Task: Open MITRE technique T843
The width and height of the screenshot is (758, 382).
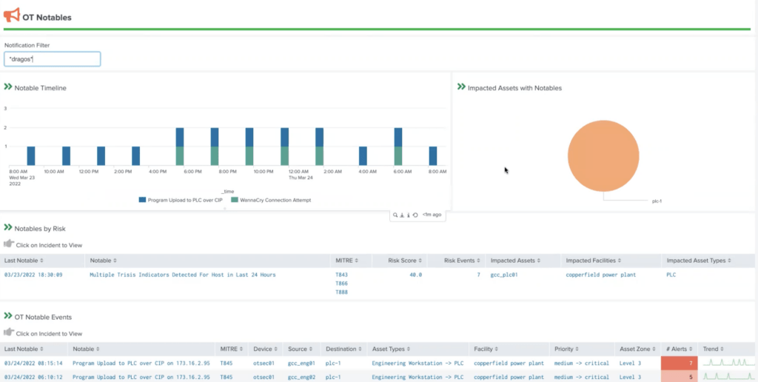Action: 341,275
